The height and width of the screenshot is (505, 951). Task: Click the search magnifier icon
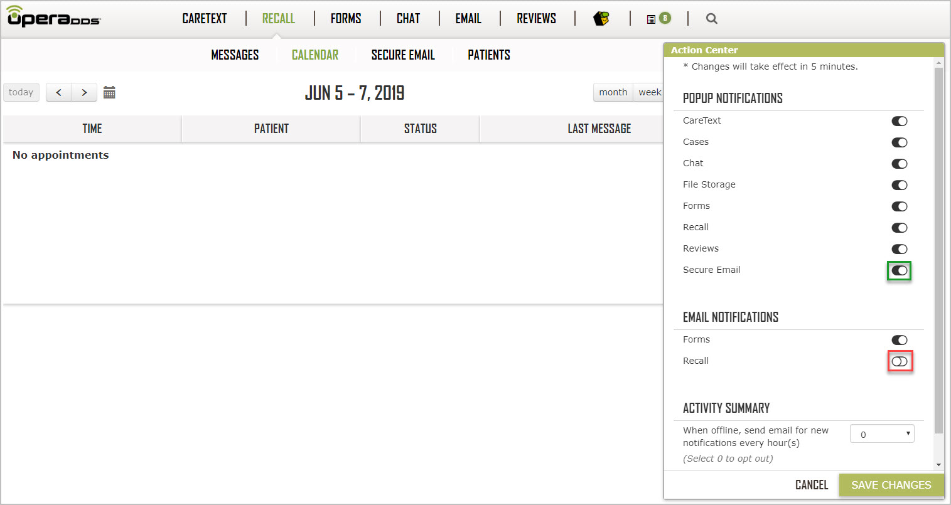point(711,19)
